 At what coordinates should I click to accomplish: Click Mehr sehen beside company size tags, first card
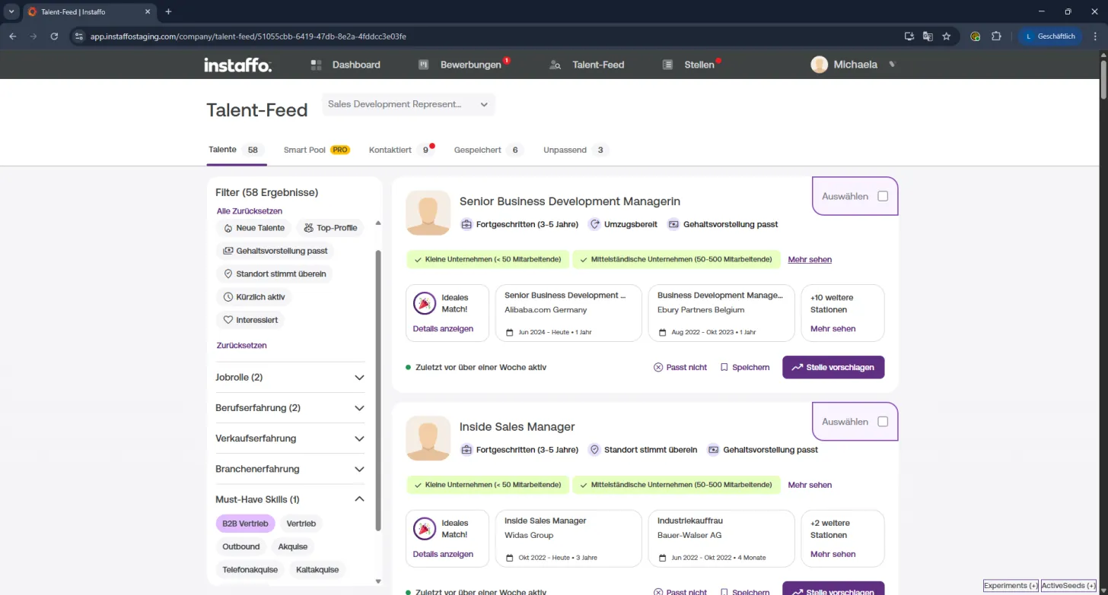coord(810,259)
